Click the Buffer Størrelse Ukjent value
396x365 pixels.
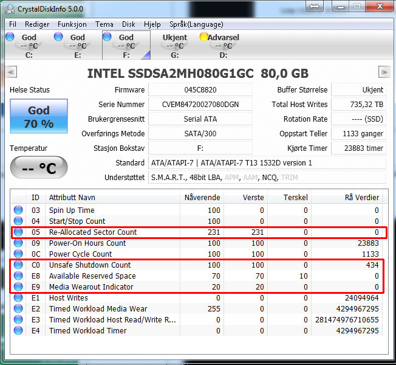(x=358, y=90)
